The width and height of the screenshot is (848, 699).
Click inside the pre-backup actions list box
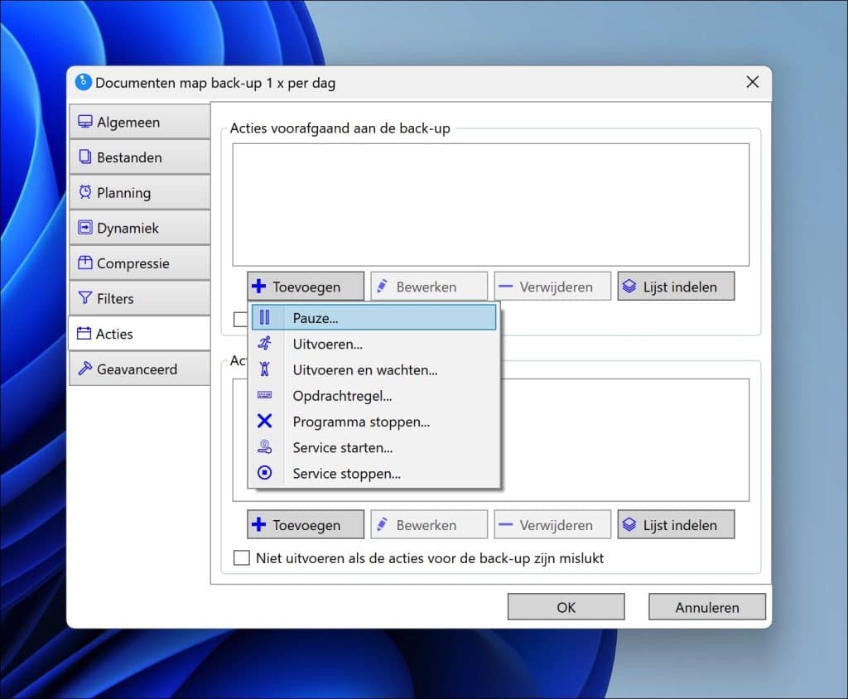click(x=490, y=205)
